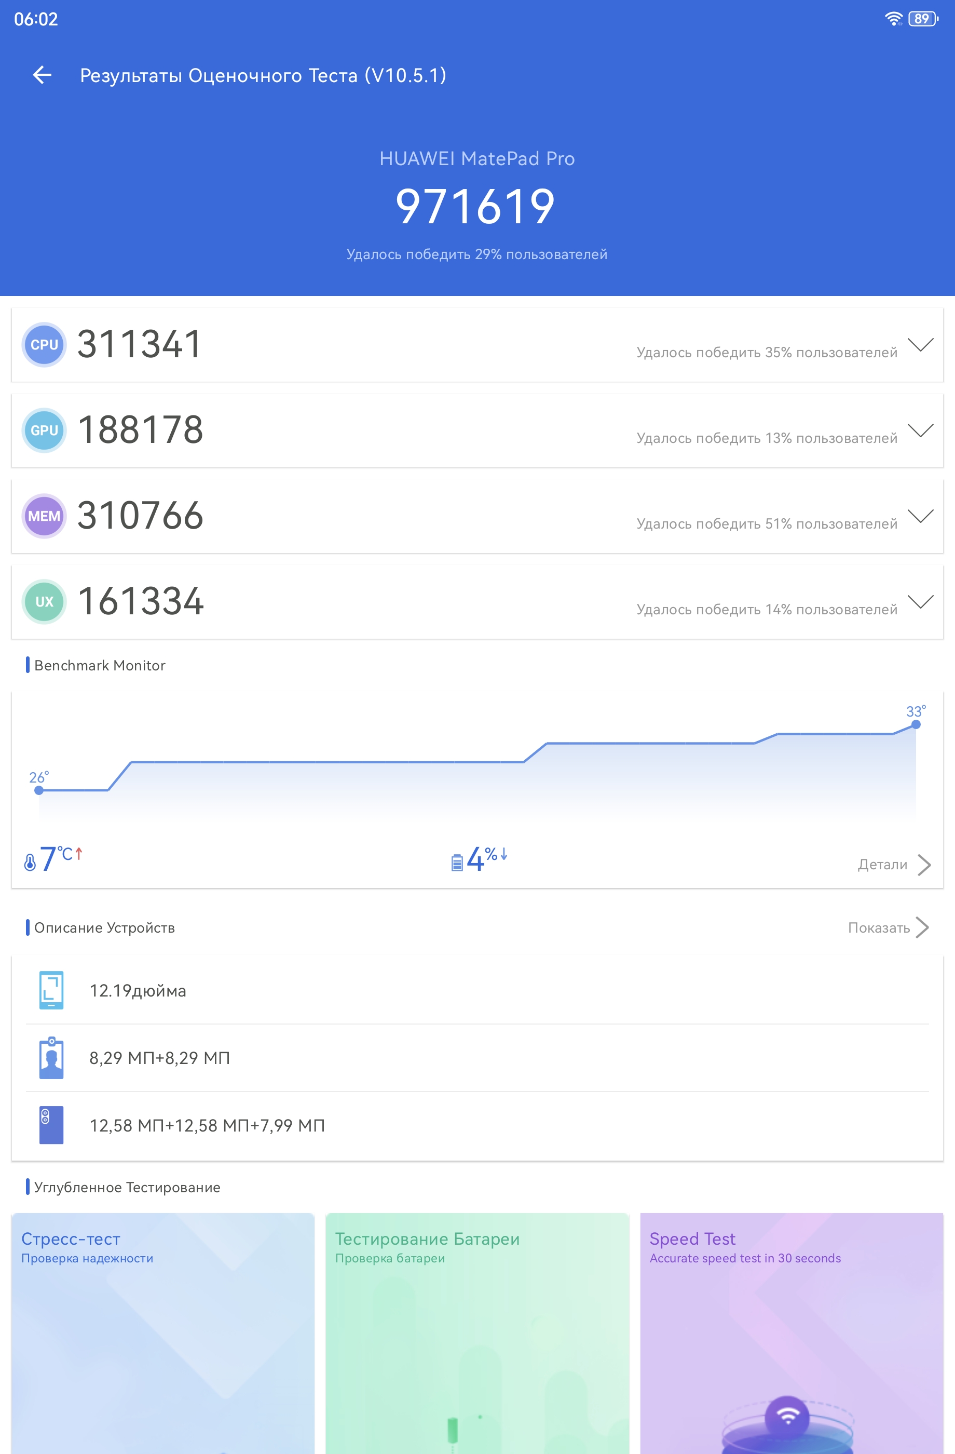Expand the CPU 311341 score row

(920, 345)
